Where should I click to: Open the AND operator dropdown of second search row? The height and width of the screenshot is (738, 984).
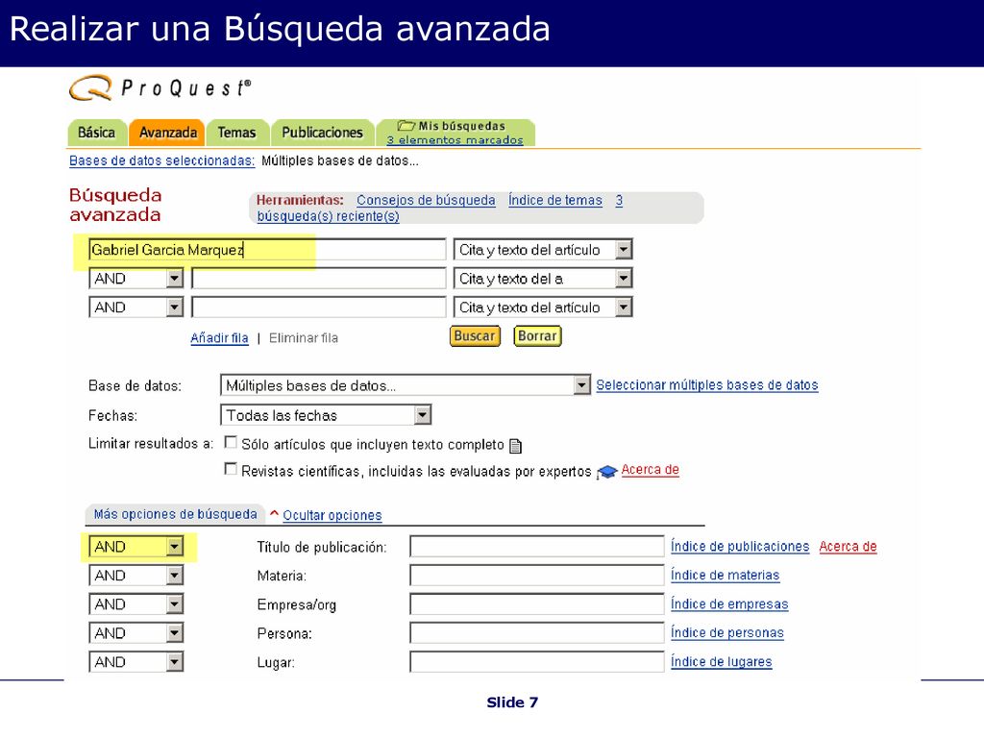pyautogui.click(x=136, y=279)
